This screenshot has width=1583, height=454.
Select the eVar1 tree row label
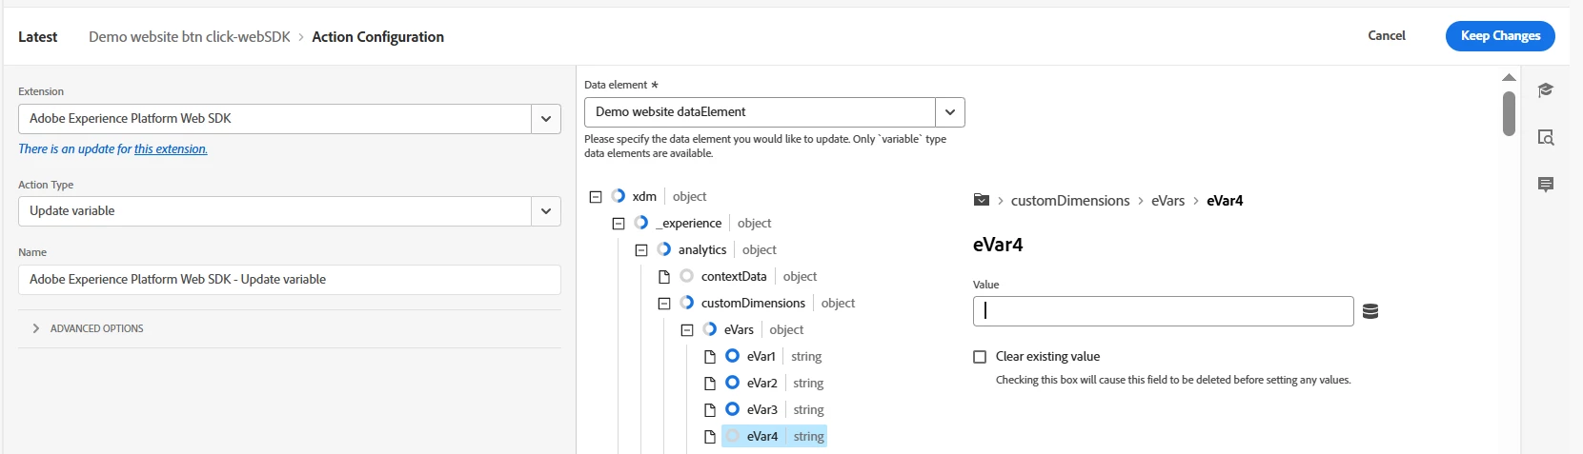pyautogui.click(x=761, y=356)
